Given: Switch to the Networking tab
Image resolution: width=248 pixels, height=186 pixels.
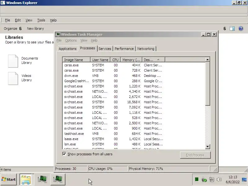Looking at the screenshot, I should click(146, 49).
